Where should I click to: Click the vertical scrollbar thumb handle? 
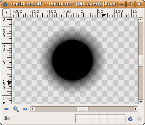tap(141, 61)
